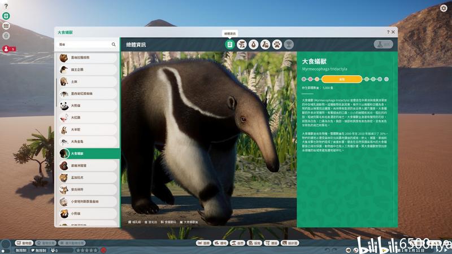Open the help question mark icon at top-left
The height and width of the screenshot is (254, 452).
click(x=6, y=6)
